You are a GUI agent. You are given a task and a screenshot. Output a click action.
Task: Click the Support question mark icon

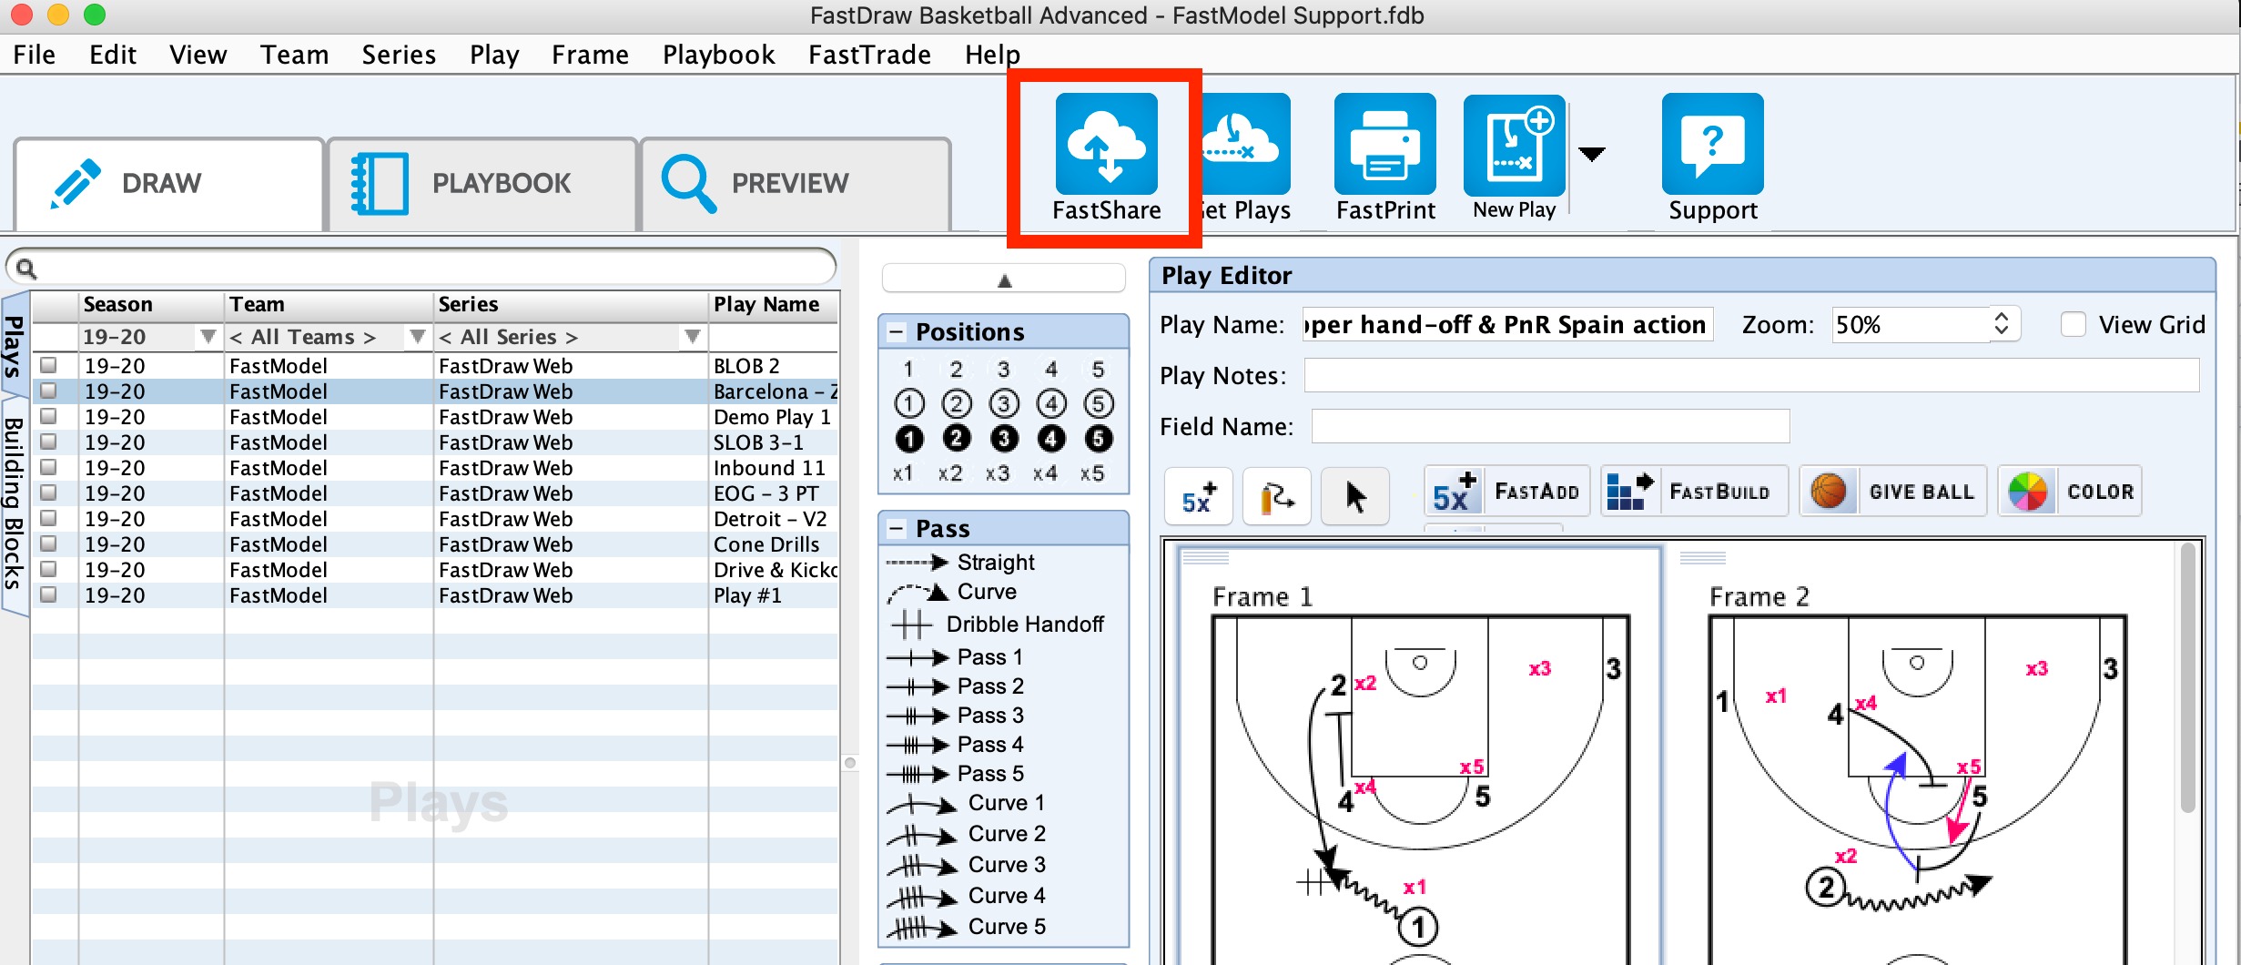(1712, 145)
